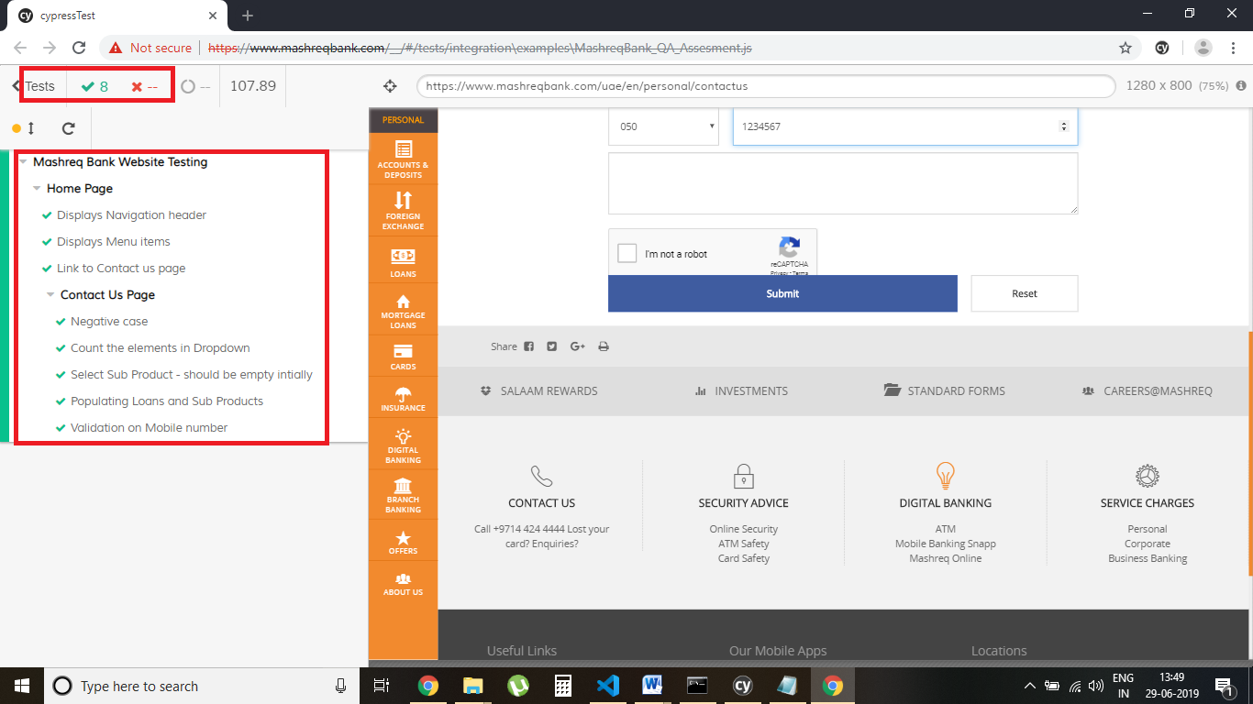This screenshot has width=1253, height=704.
Task: Click mobile number field with 1234567
Action: coord(905,126)
